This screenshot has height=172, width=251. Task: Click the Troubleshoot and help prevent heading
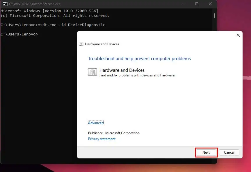coord(139,58)
